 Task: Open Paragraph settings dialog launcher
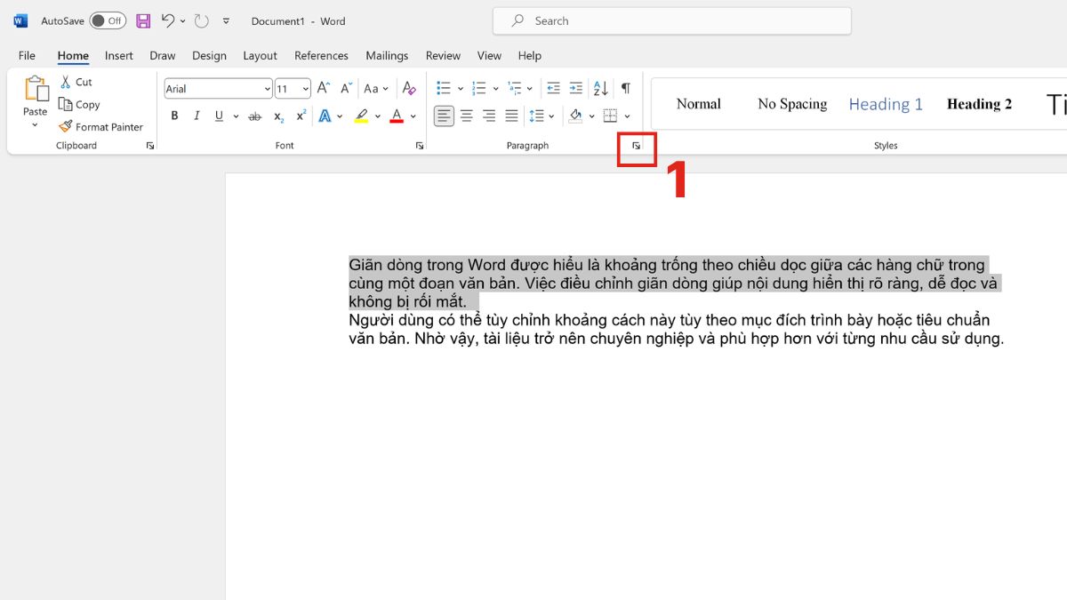(x=636, y=146)
